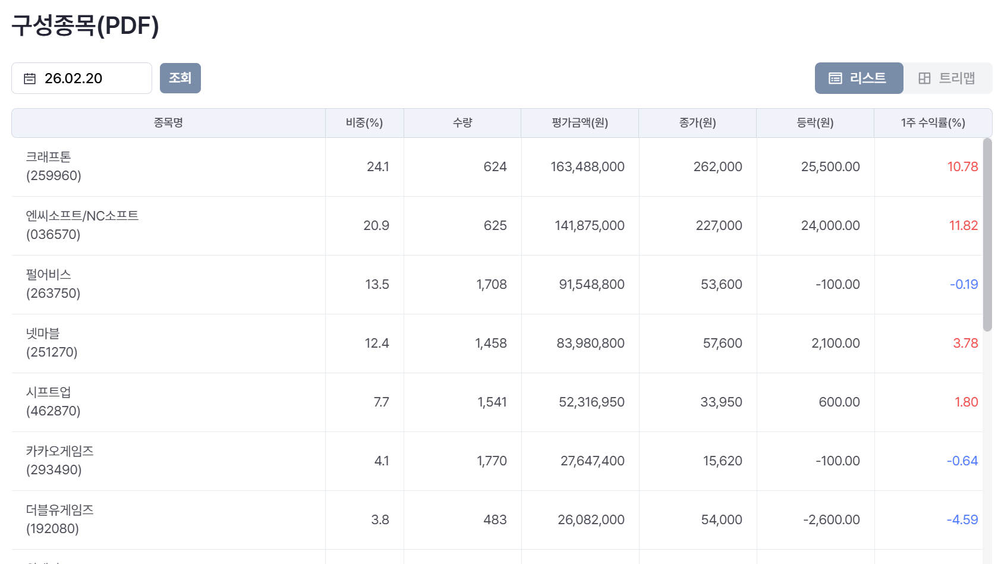Click closing price 262,000
The height and width of the screenshot is (564, 998).
click(717, 166)
